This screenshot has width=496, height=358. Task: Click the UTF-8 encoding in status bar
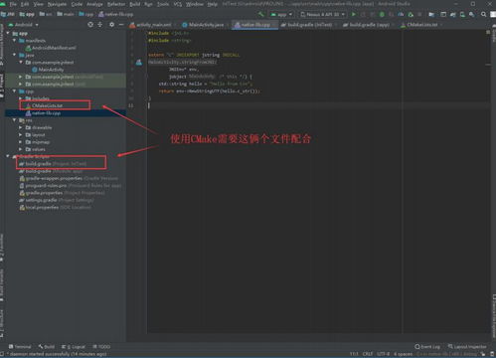click(383, 354)
